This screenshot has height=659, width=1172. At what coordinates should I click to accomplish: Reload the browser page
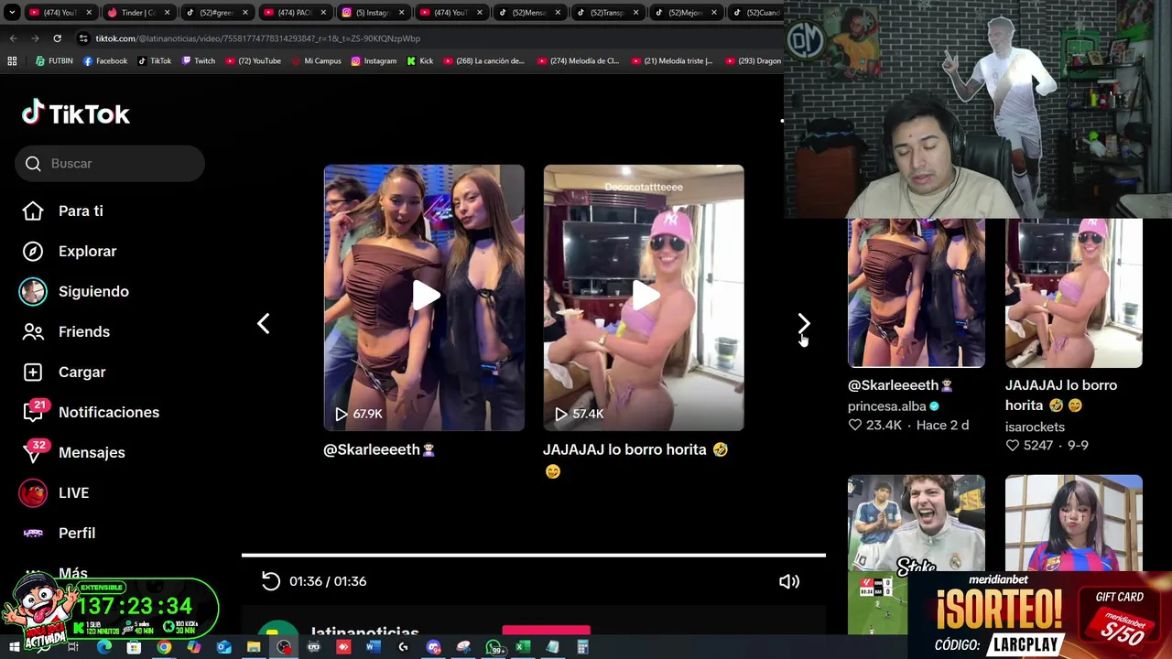point(57,38)
